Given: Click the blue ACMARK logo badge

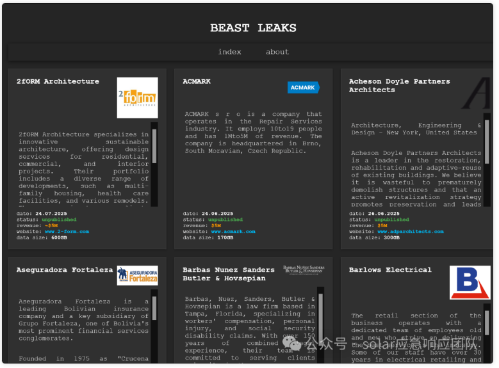Looking at the screenshot, I should point(303,87).
